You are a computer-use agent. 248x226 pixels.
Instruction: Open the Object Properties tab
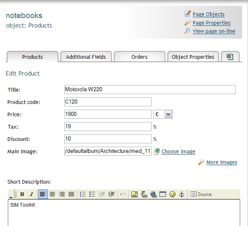(x=193, y=57)
